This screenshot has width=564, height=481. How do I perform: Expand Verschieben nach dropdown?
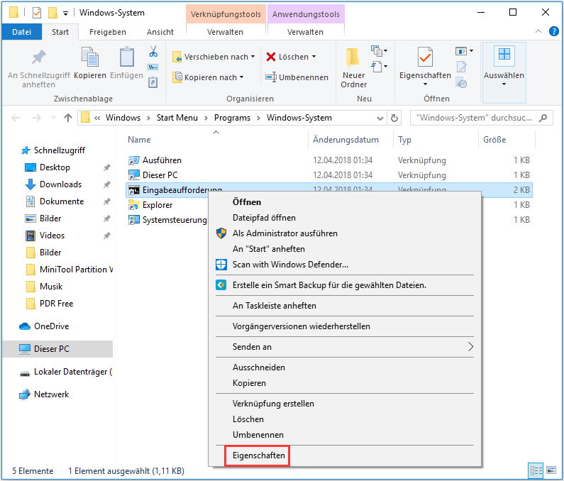253,57
